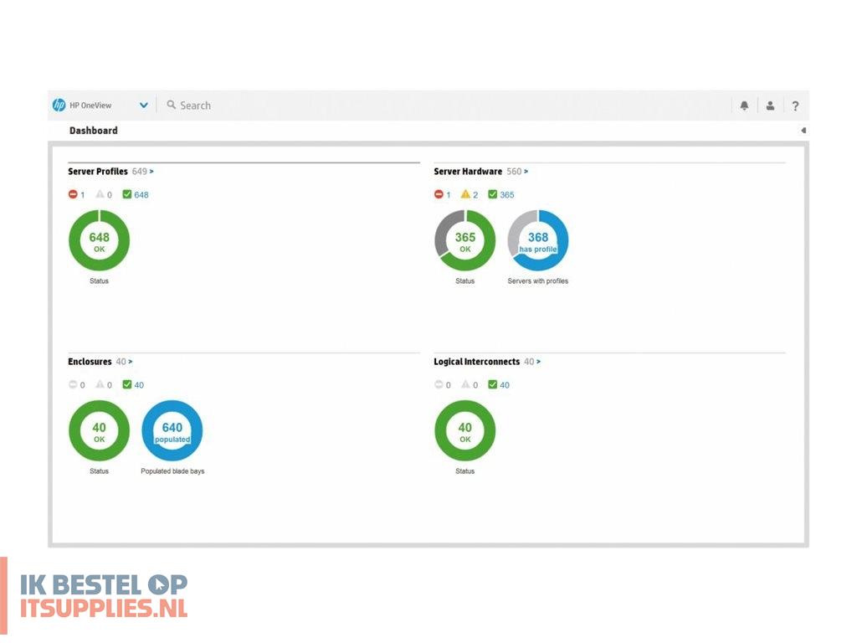Click the Logical Interconnects warning icon showing 0
This screenshot has width=857, height=643.
point(465,384)
